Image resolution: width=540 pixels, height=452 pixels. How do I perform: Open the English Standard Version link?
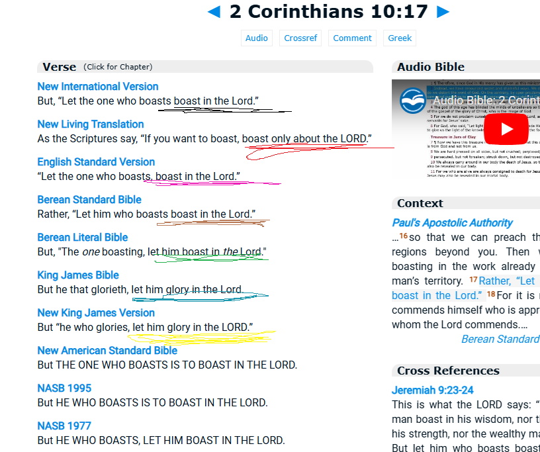(x=95, y=161)
